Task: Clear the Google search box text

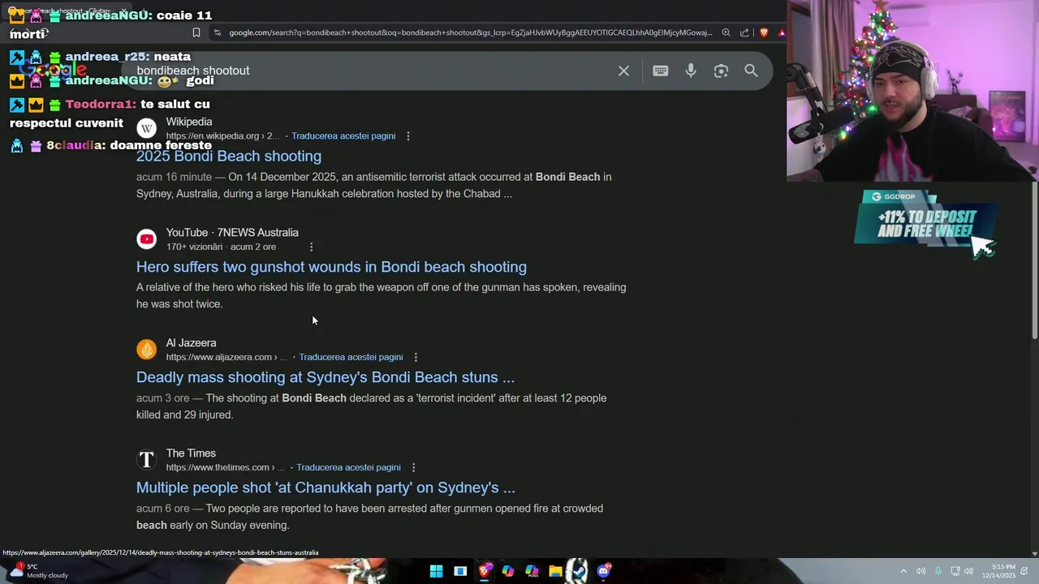Action: (623, 71)
